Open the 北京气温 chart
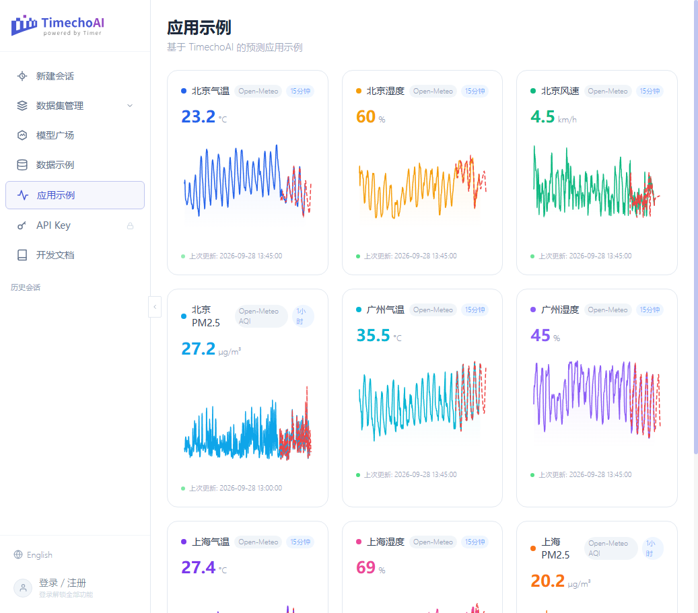This screenshot has width=698, height=613. 248,181
